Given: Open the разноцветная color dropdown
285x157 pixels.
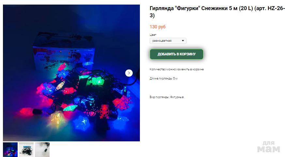Looking at the screenshot, I should [168, 41].
